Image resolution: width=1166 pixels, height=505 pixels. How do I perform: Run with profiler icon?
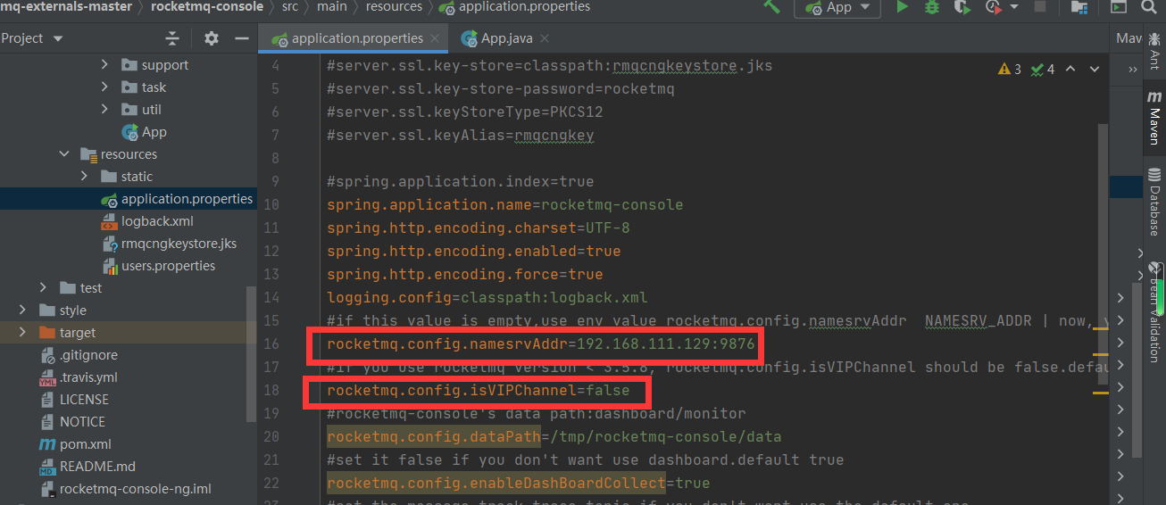(x=993, y=7)
